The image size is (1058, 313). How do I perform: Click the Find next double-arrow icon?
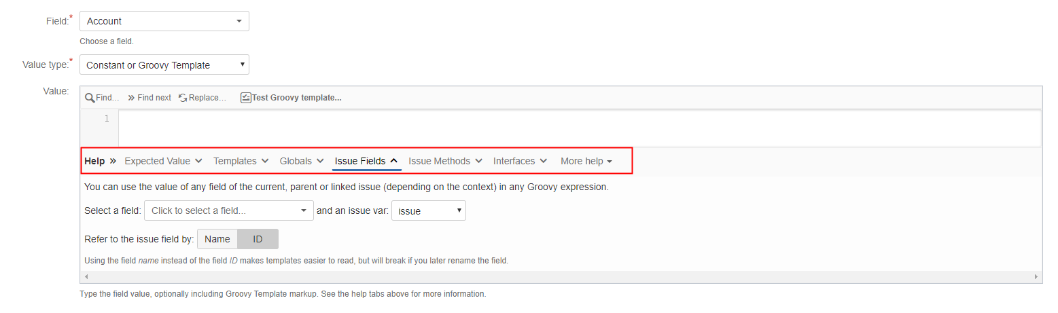point(131,98)
